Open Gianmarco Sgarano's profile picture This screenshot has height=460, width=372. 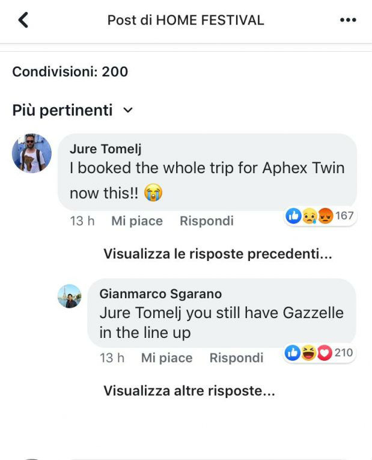click(70, 296)
